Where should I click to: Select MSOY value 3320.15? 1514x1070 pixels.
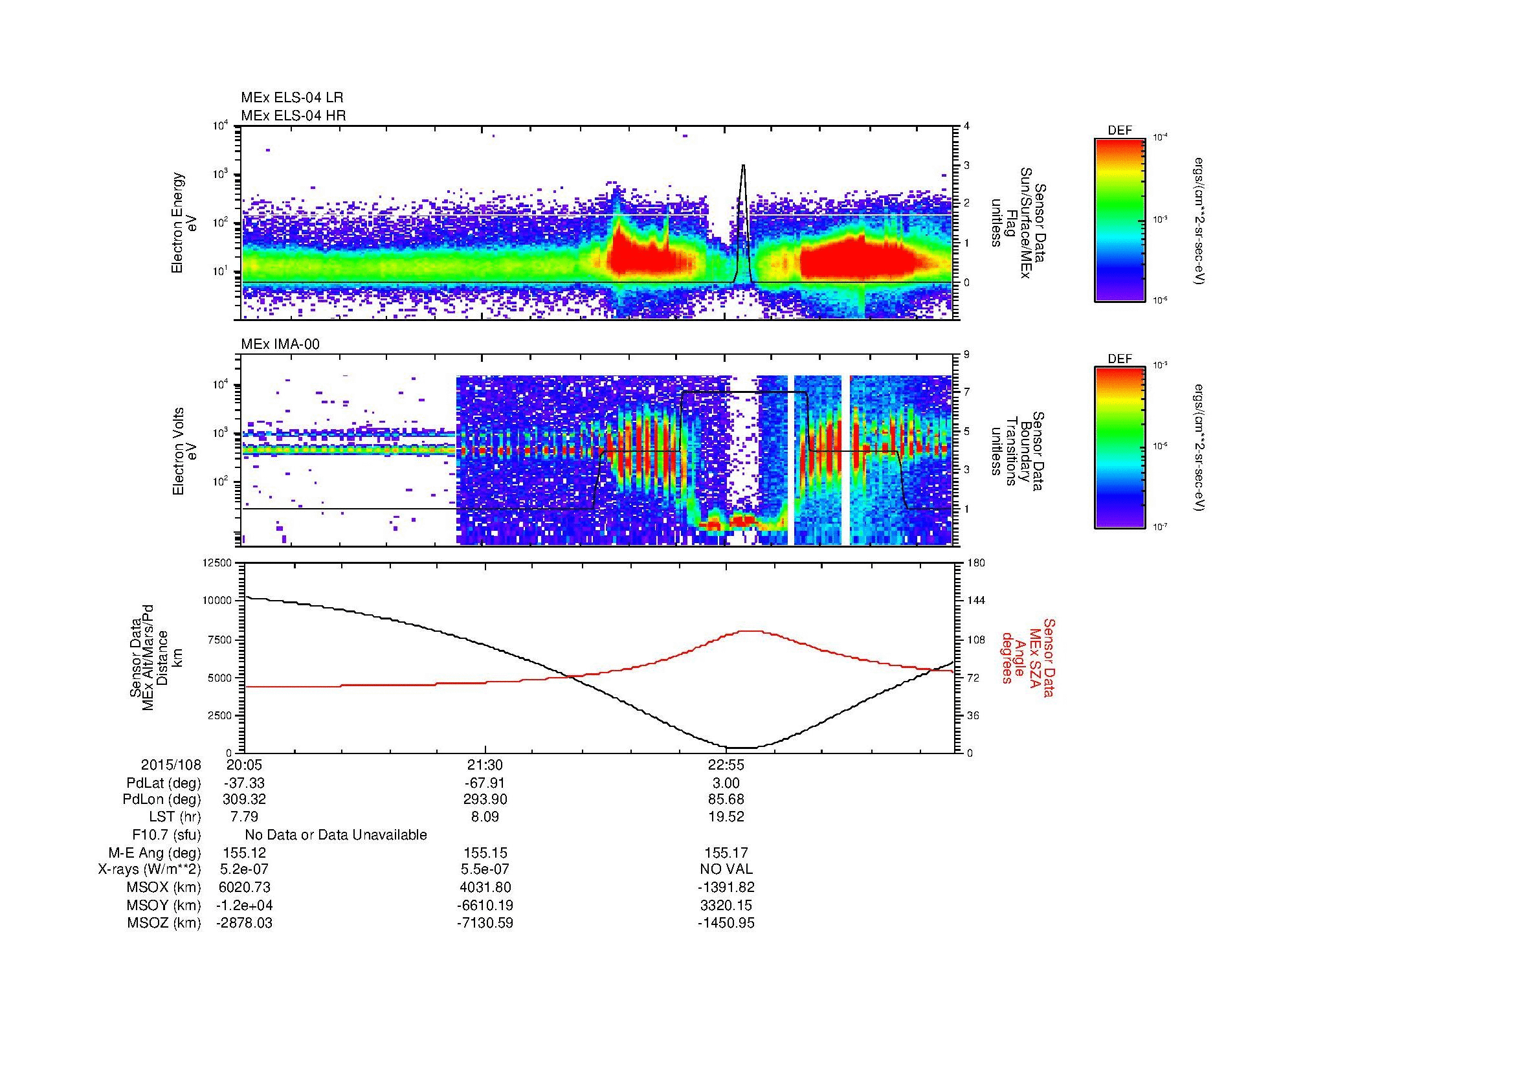726,905
